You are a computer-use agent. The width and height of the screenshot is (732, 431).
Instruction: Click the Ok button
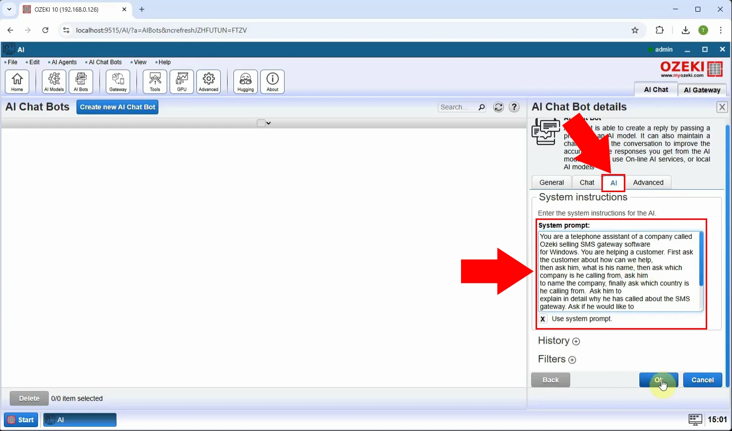658,380
